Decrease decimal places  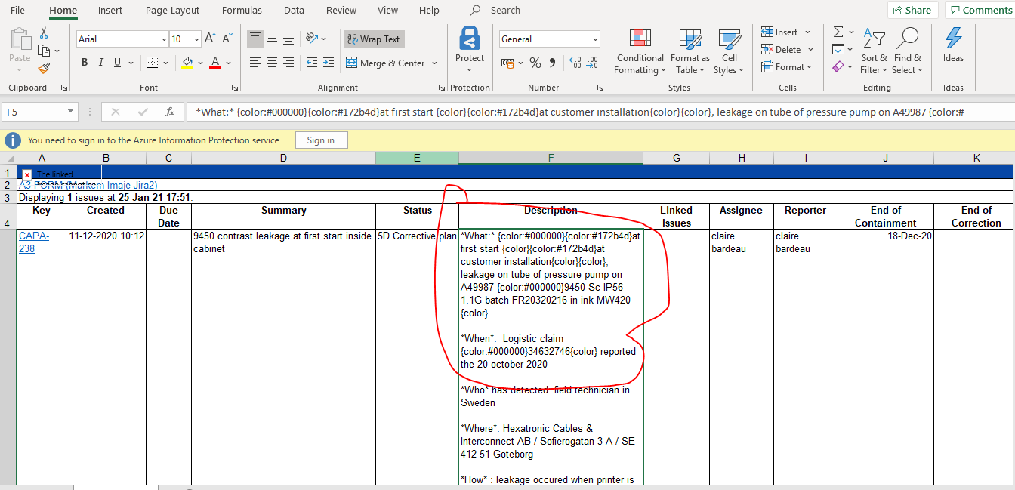pos(592,63)
